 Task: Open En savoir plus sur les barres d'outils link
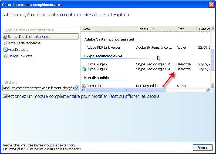[42, 149]
